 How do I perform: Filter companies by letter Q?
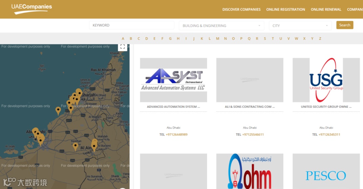(x=249, y=39)
